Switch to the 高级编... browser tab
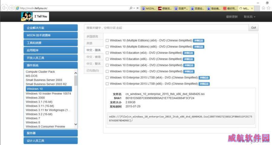 click(214, 8)
